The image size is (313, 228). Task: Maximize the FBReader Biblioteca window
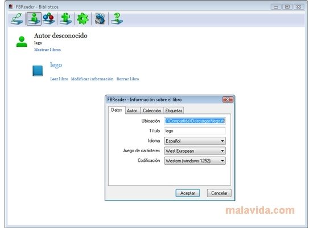pyautogui.click(x=287, y=7)
